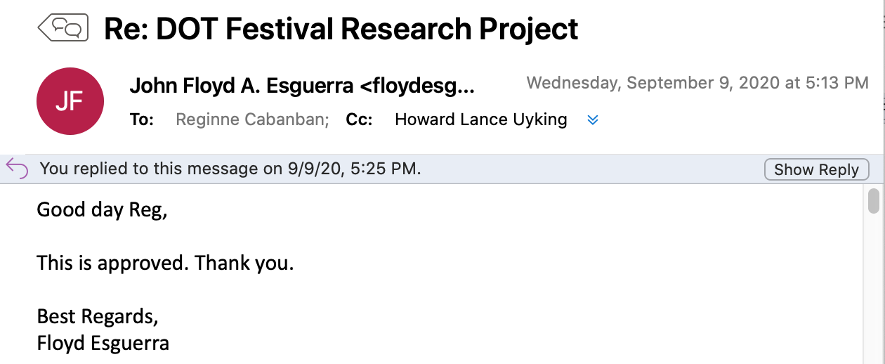Expand recipients with blue double chevron
The width and height of the screenshot is (885, 364).
pos(592,120)
